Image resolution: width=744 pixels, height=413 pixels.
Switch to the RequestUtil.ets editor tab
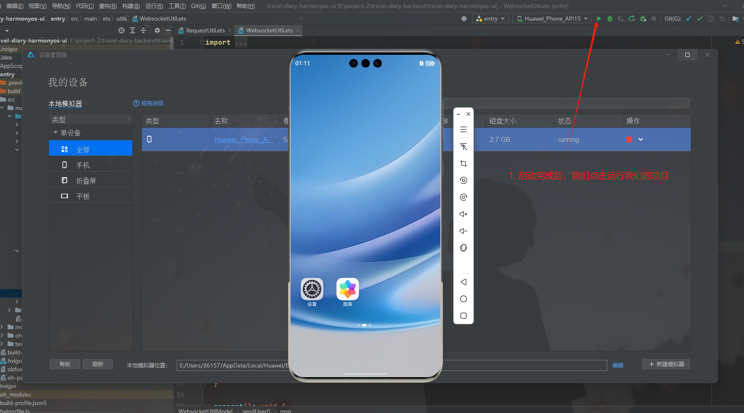point(205,30)
